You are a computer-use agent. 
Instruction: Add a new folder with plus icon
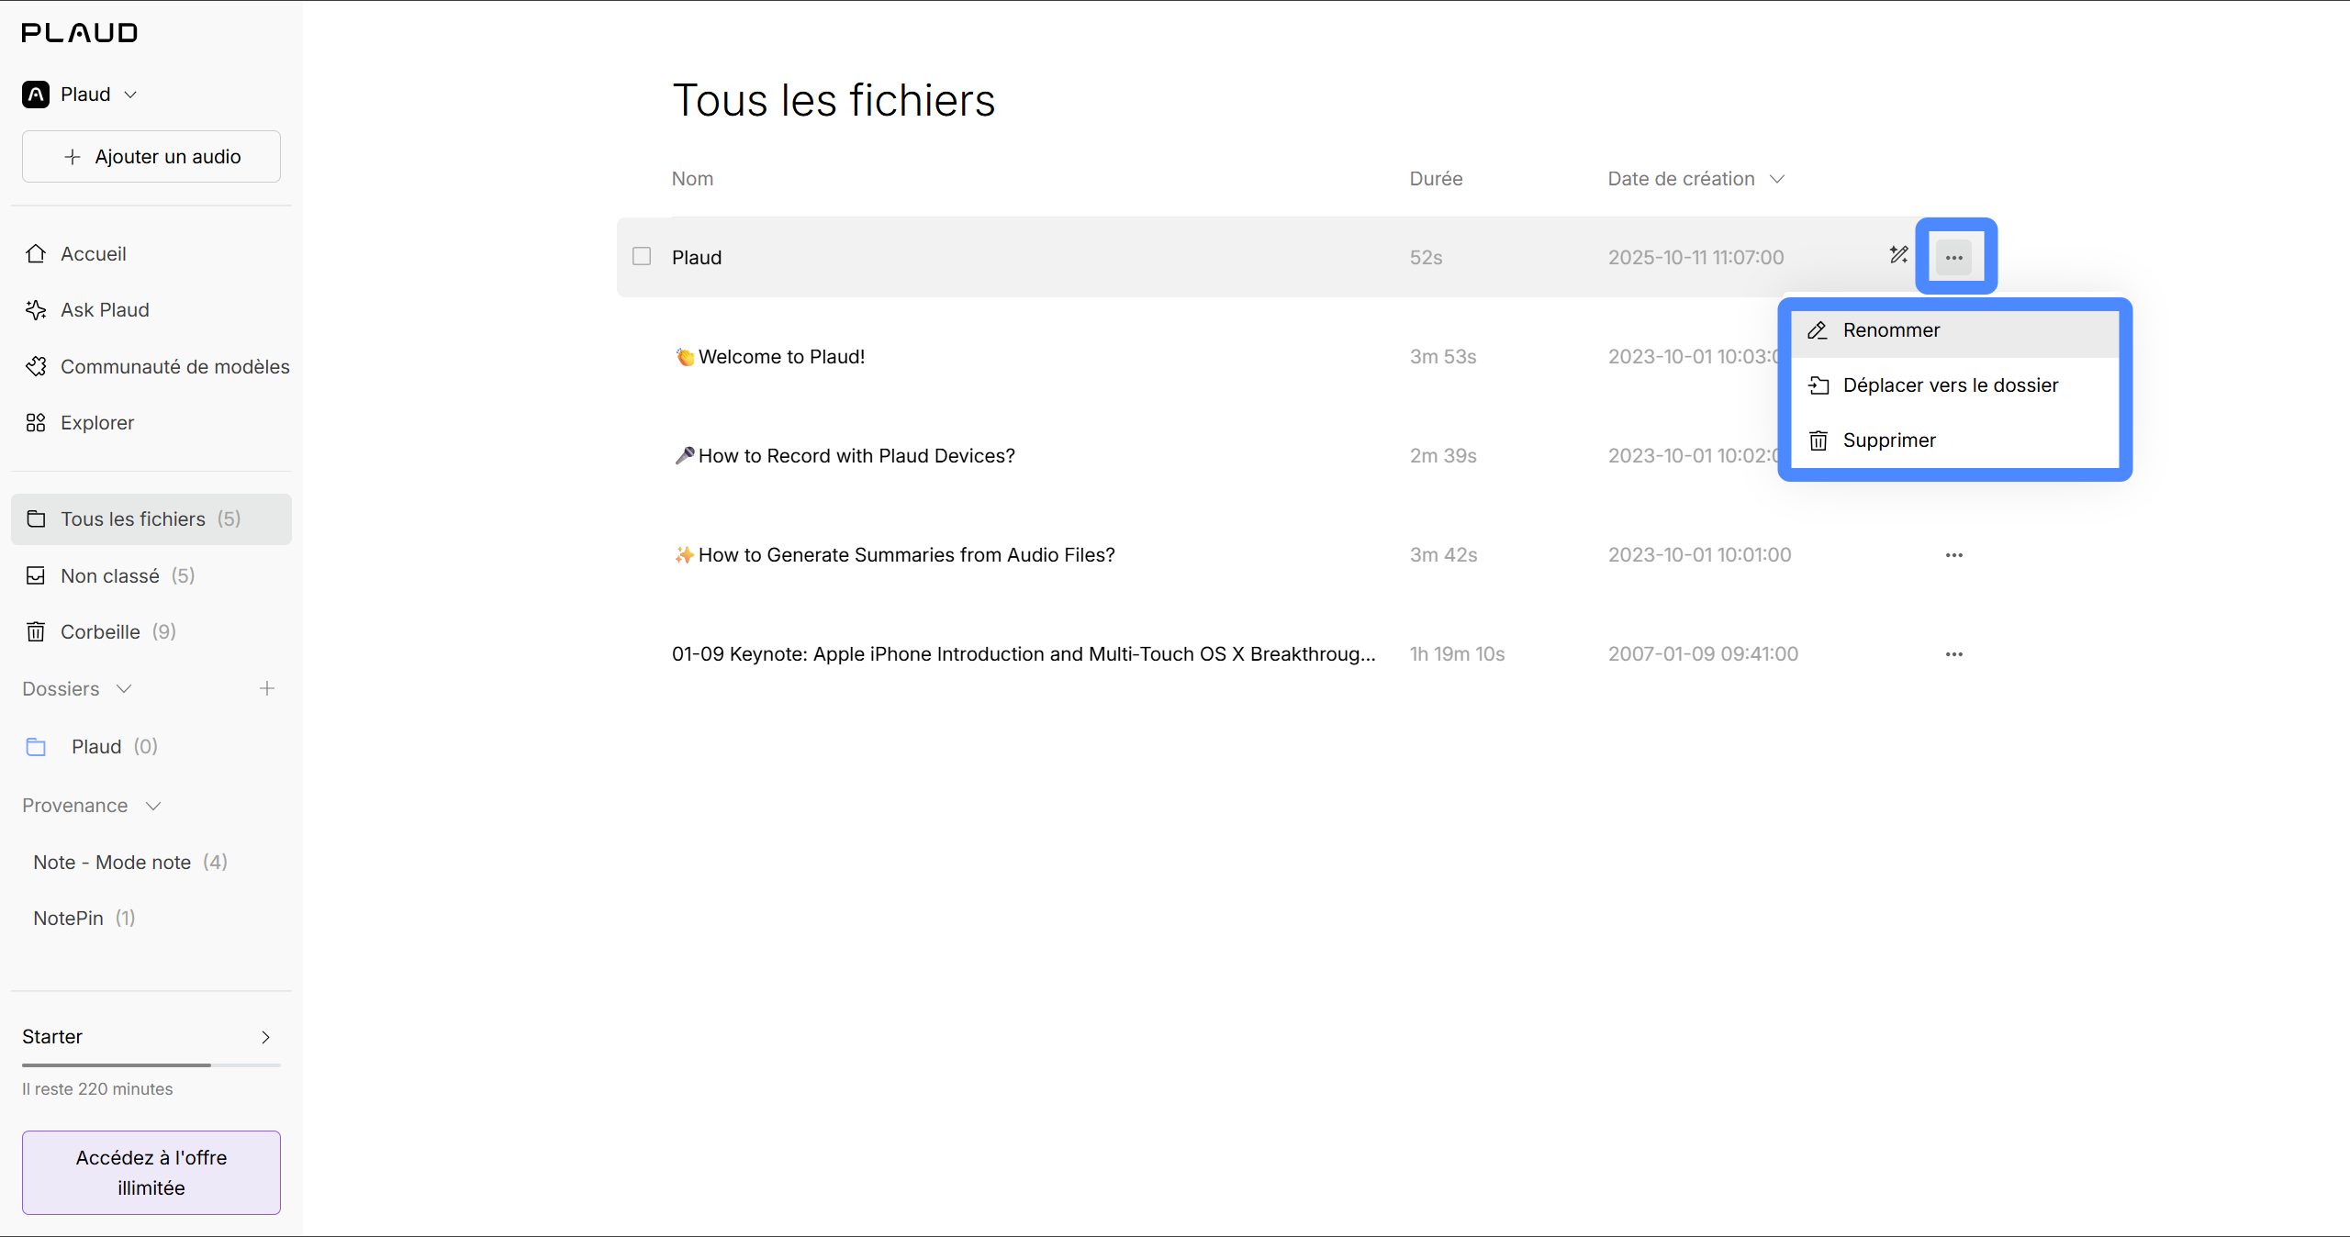coord(267,688)
